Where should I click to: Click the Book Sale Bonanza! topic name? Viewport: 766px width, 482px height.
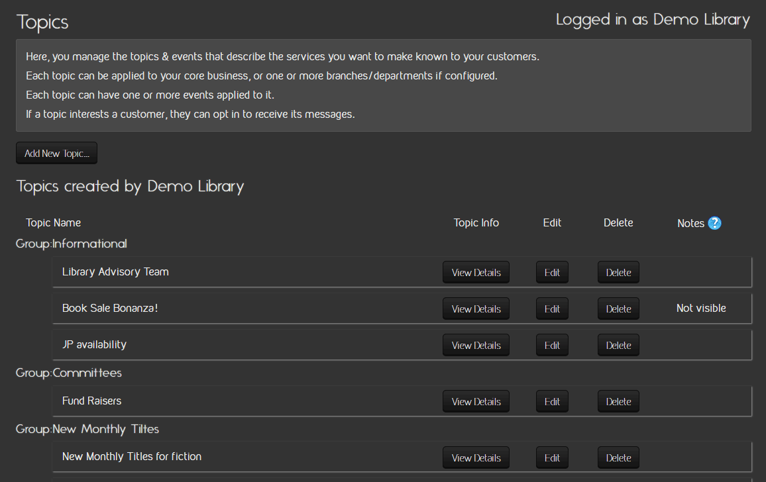(x=110, y=308)
